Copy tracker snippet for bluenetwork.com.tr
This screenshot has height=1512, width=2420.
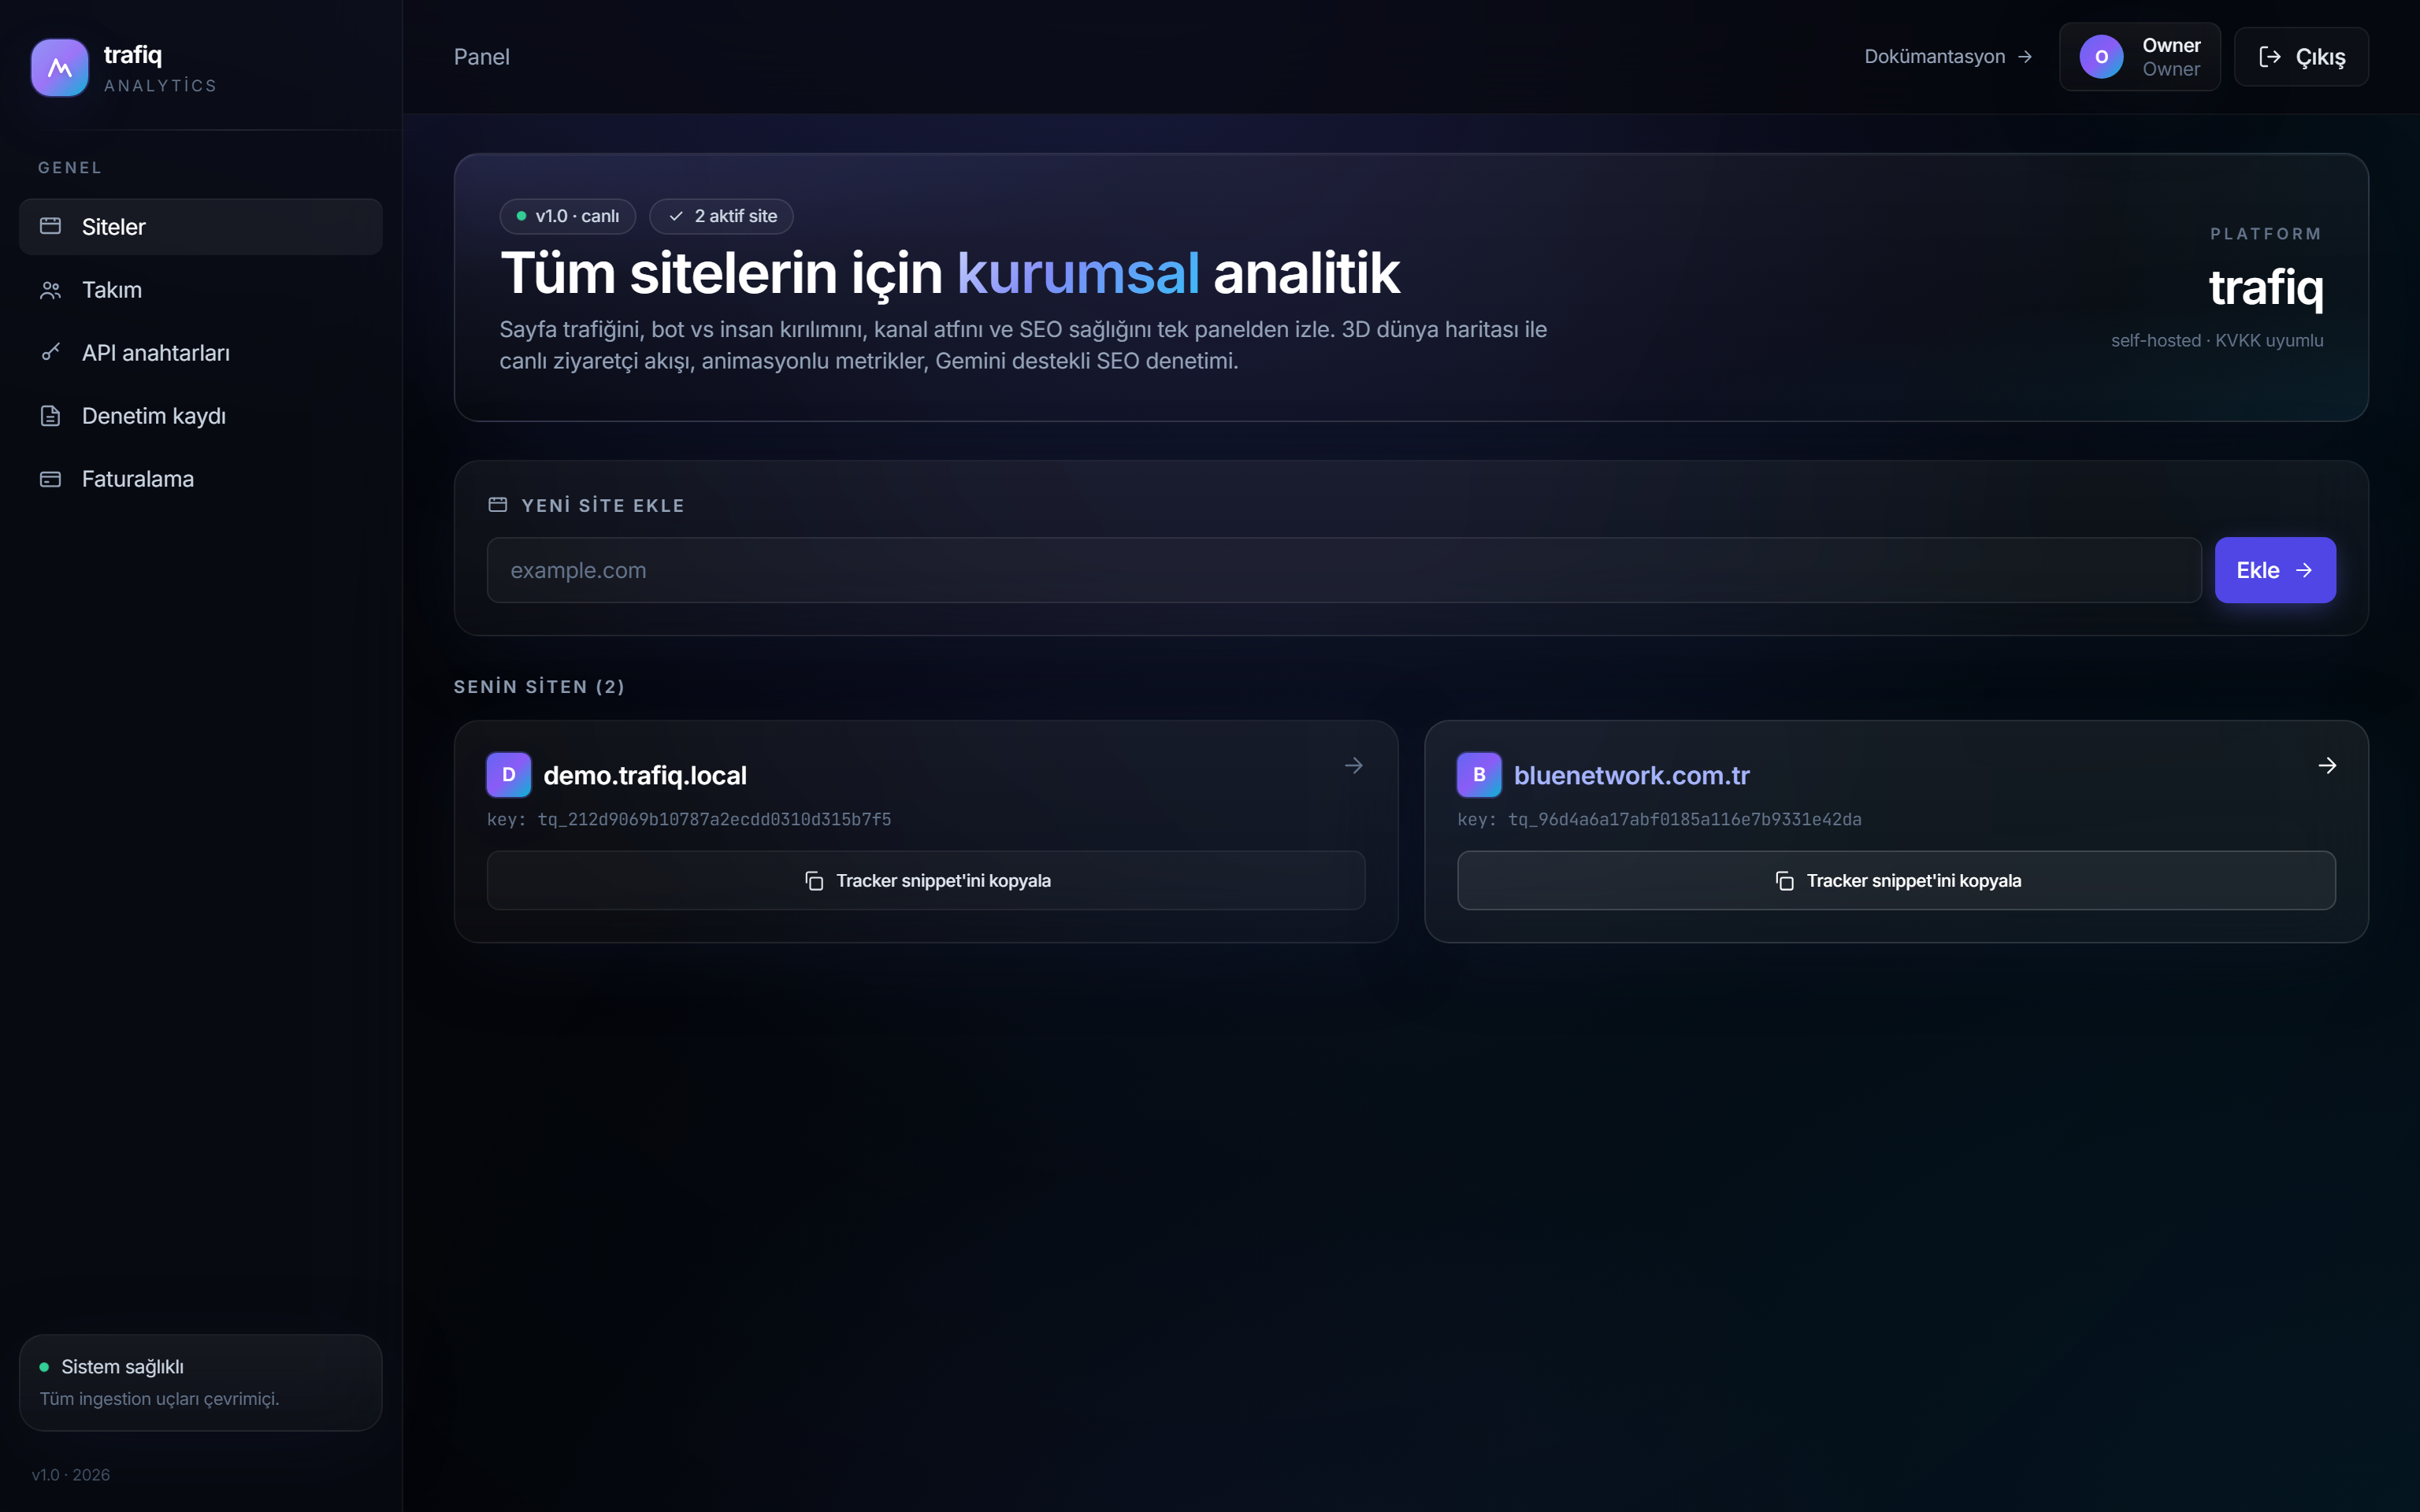pos(1897,881)
